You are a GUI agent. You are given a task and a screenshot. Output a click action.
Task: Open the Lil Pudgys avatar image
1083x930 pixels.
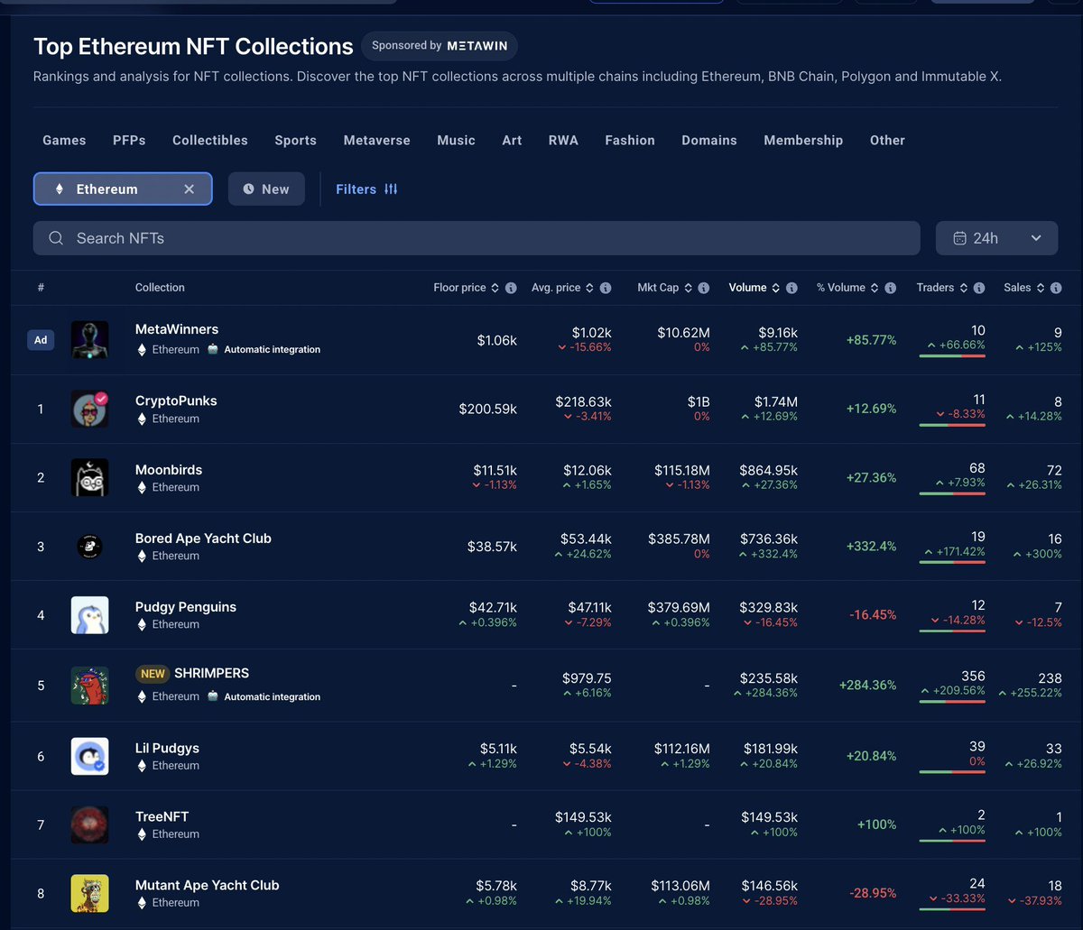(x=89, y=756)
